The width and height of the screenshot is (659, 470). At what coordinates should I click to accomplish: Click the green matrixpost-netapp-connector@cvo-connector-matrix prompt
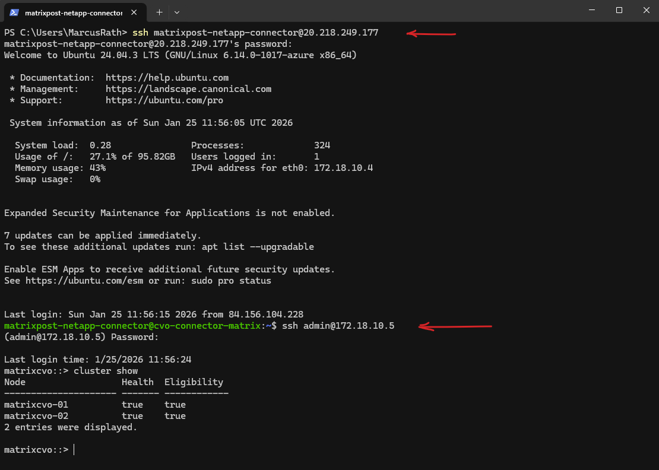point(133,326)
